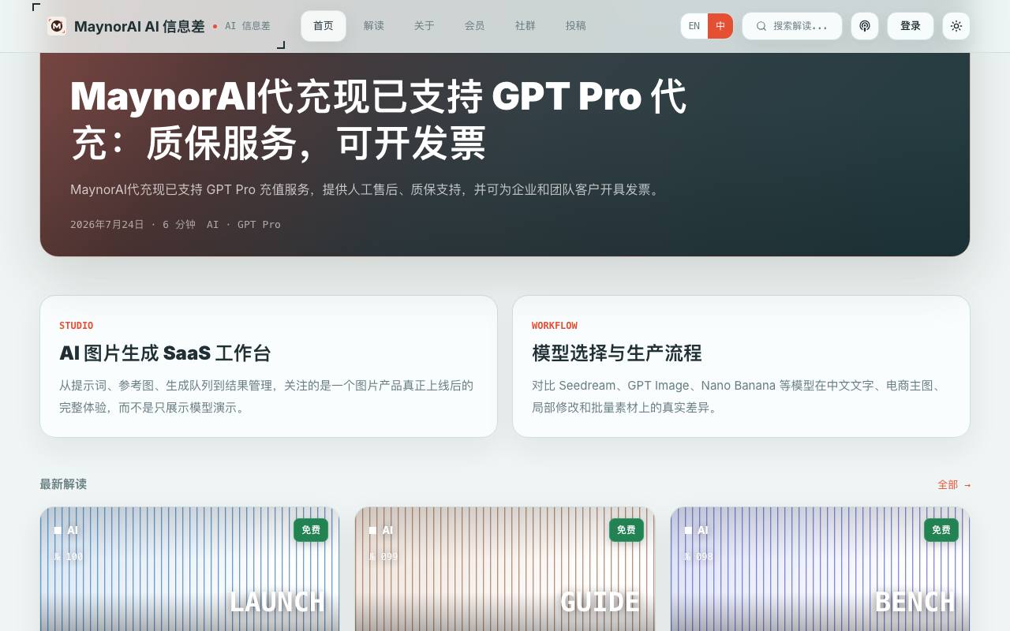The height and width of the screenshot is (631, 1010).
Task: Click the 登录 button
Action: tap(911, 26)
